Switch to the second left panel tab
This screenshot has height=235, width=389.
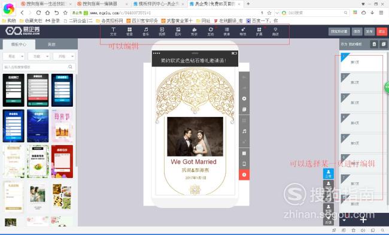tap(51, 44)
